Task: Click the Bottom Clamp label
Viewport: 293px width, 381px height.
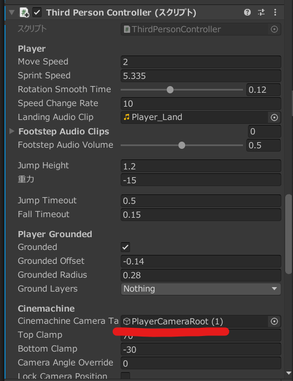Action: click(48, 349)
